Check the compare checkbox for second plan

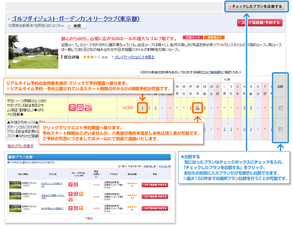(x=280, y=129)
